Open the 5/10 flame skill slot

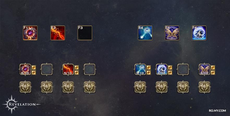(68, 69)
